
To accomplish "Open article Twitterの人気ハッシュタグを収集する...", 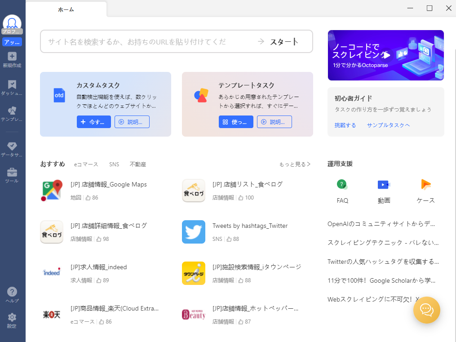I will coord(383,262).
